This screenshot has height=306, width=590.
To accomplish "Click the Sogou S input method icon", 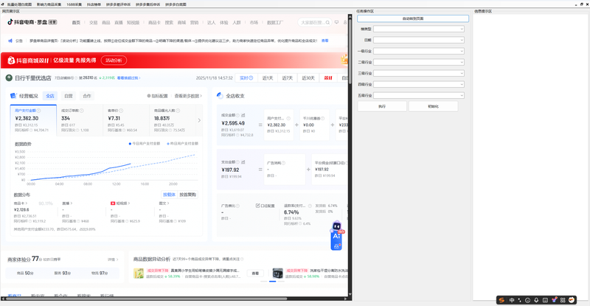I will 502,300.
